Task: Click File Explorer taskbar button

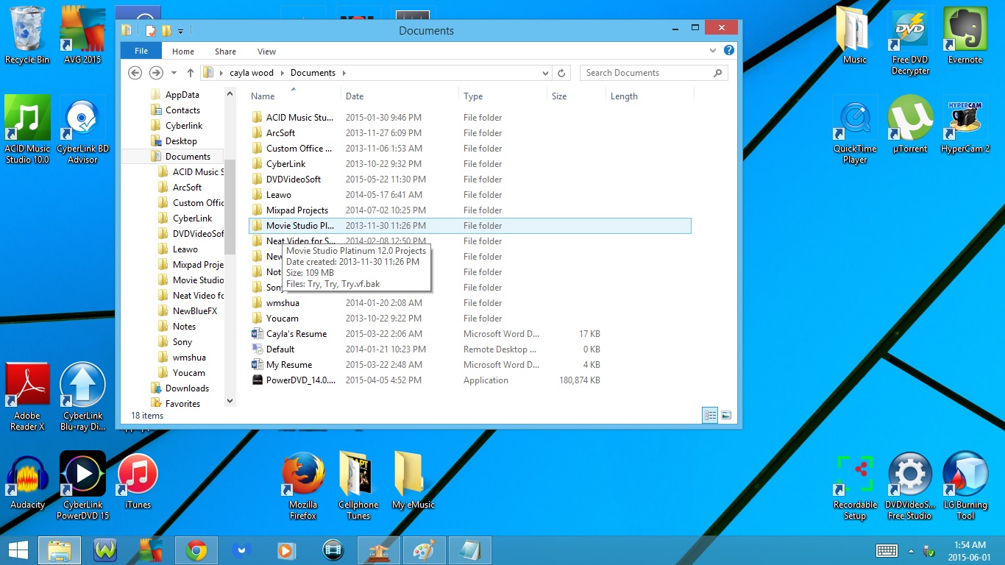Action: click(x=60, y=550)
